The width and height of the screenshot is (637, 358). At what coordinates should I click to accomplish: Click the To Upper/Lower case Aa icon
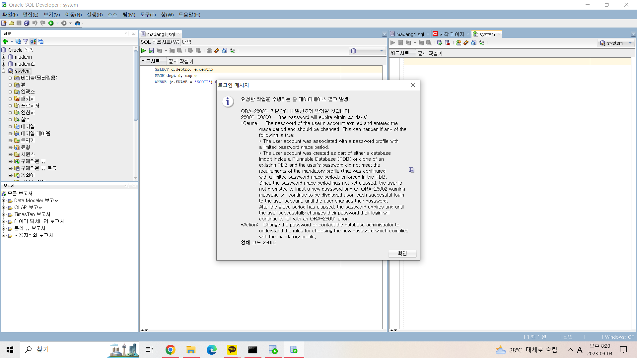coord(232,51)
